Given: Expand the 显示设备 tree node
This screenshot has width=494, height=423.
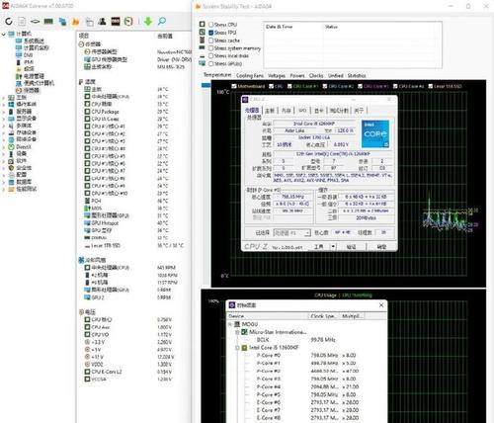Looking at the screenshot, I should coord(4,119).
